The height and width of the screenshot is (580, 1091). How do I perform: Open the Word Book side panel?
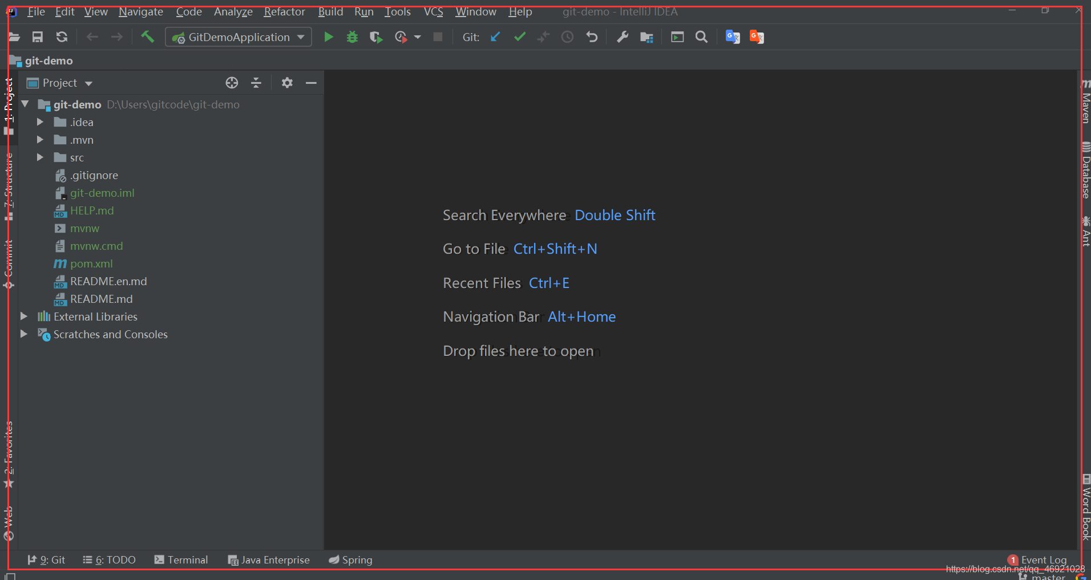point(1086,506)
